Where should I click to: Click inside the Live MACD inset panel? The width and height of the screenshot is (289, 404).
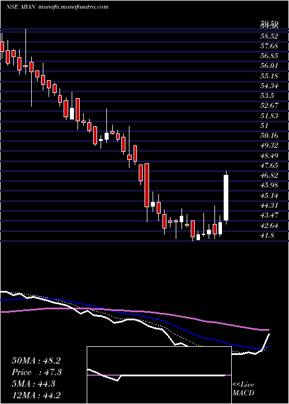[159, 375]
